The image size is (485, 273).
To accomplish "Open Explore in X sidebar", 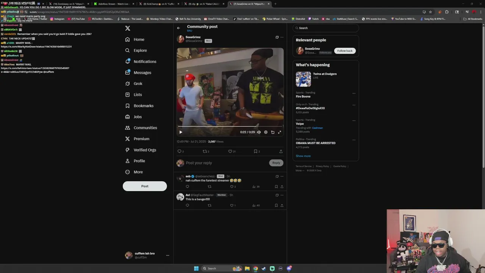I will coord(136,50).
